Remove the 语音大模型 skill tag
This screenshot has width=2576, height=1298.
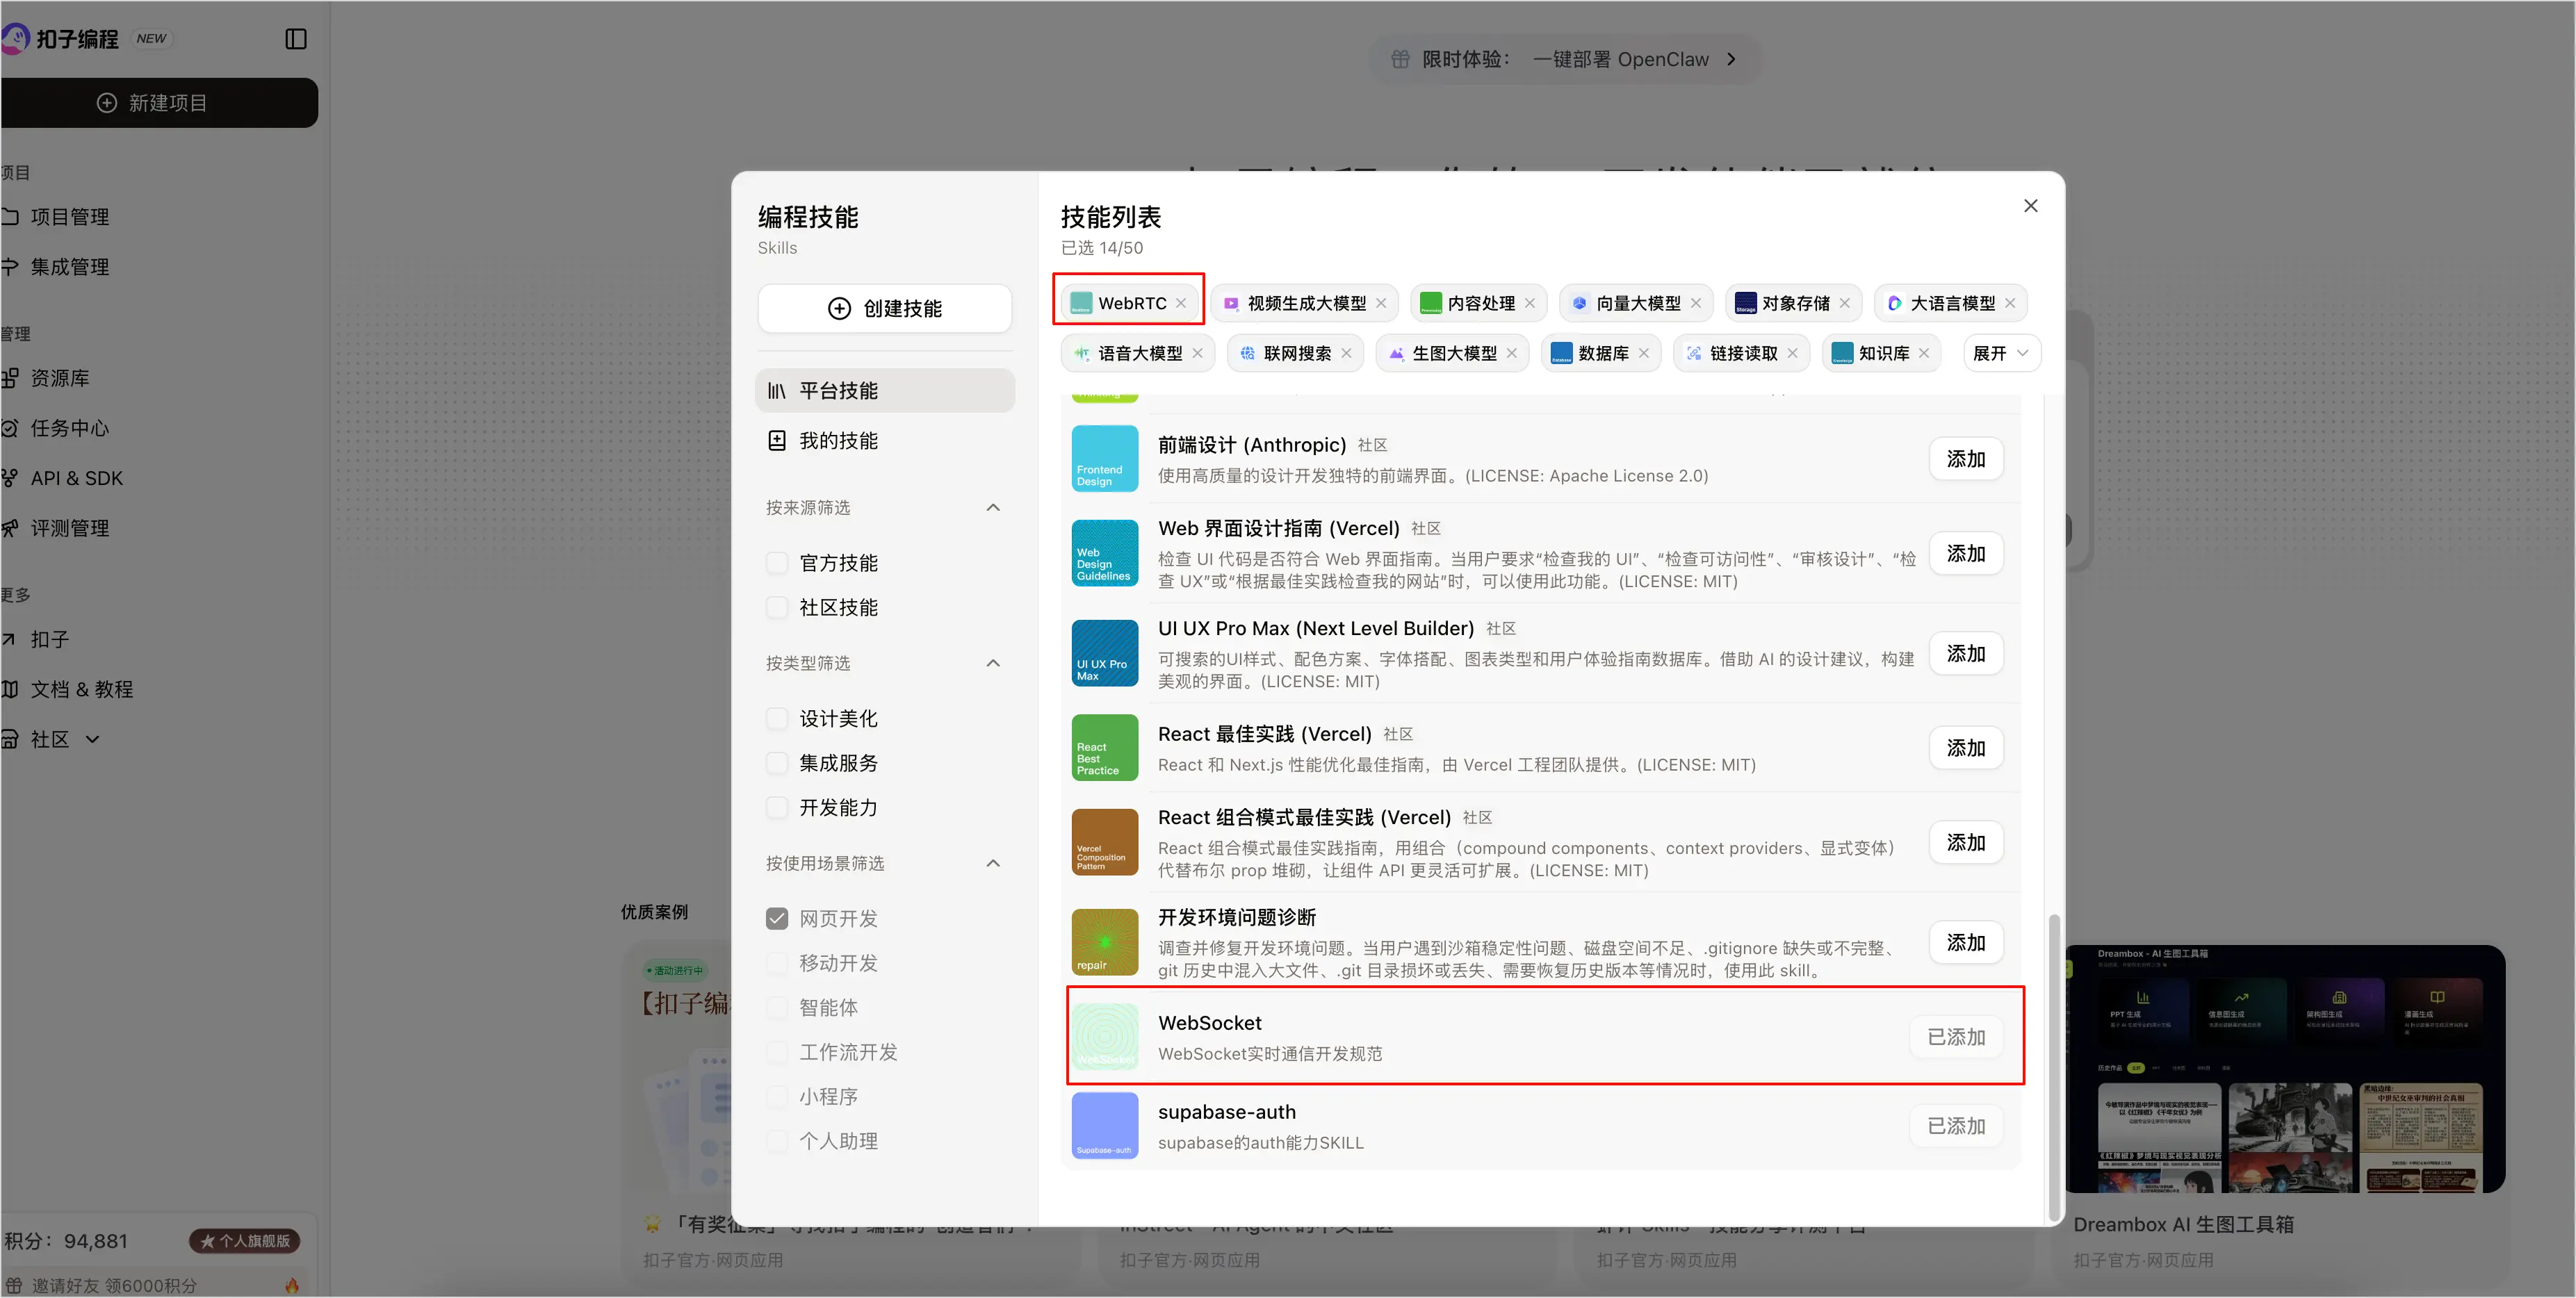point(1197,353)
